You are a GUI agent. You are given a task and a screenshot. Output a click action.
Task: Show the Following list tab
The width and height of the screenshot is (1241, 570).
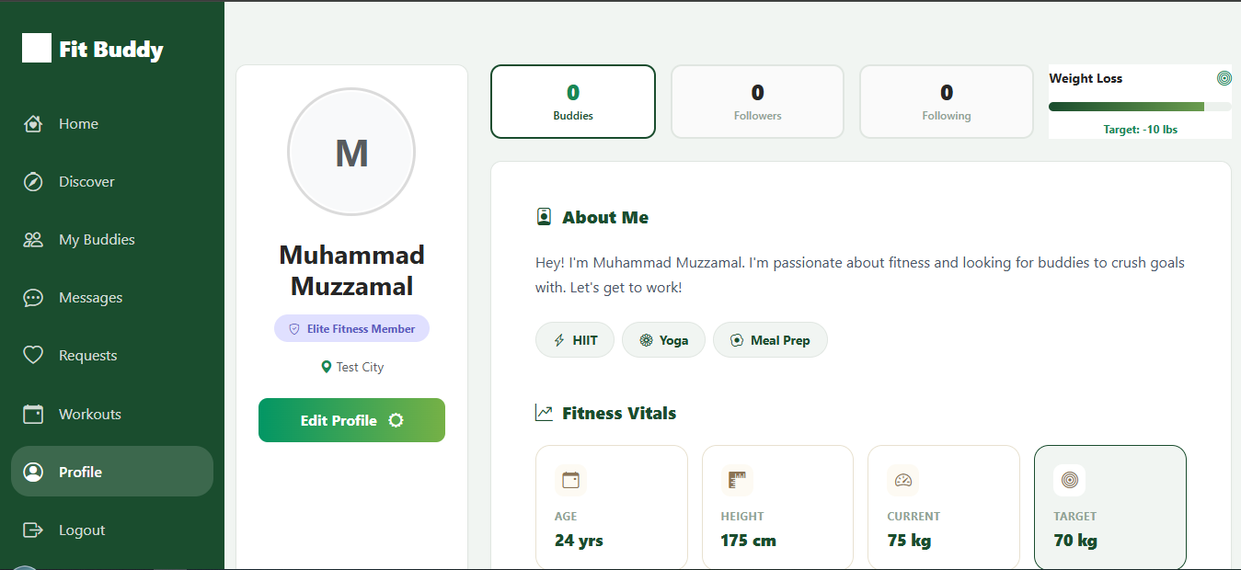(x=946, y=101)
